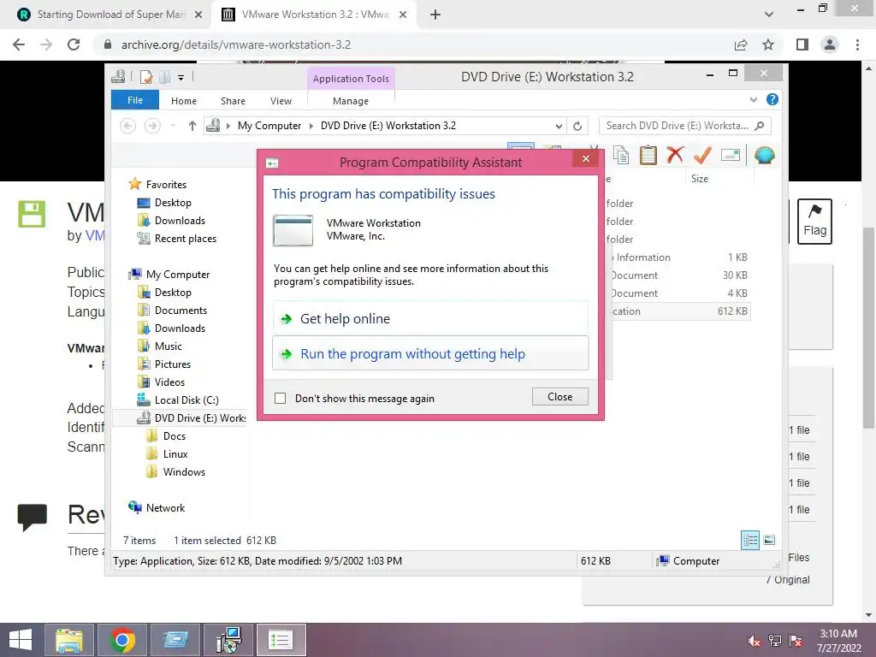Image resolution: width=876 pixels, height=657 pixels.
Task: Click the Program Compatibility Assistant taskbar icon
Action: (281, 640)
